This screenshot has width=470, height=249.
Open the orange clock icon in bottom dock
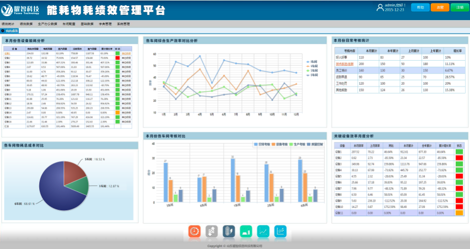click(195, 231)
